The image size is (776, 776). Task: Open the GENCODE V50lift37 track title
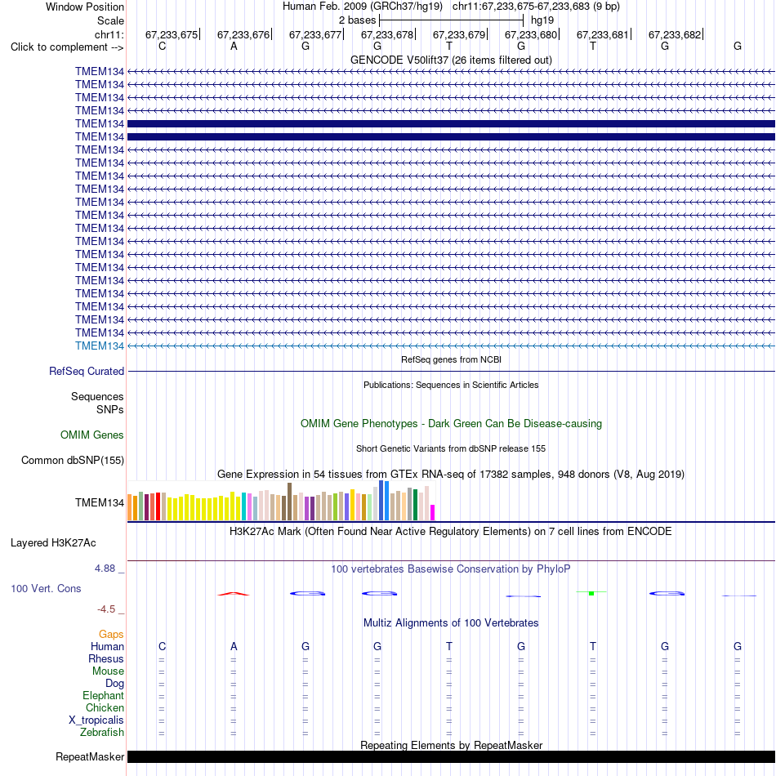pos(451,60)
